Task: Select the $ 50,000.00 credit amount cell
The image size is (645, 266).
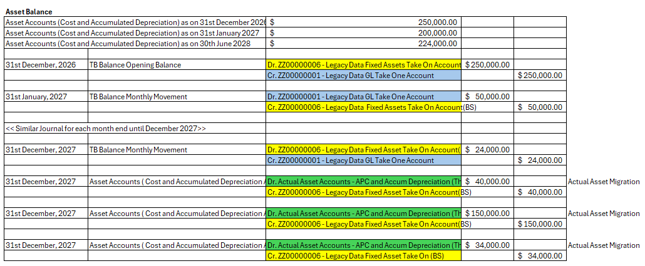Action: [x=540, y=107]
